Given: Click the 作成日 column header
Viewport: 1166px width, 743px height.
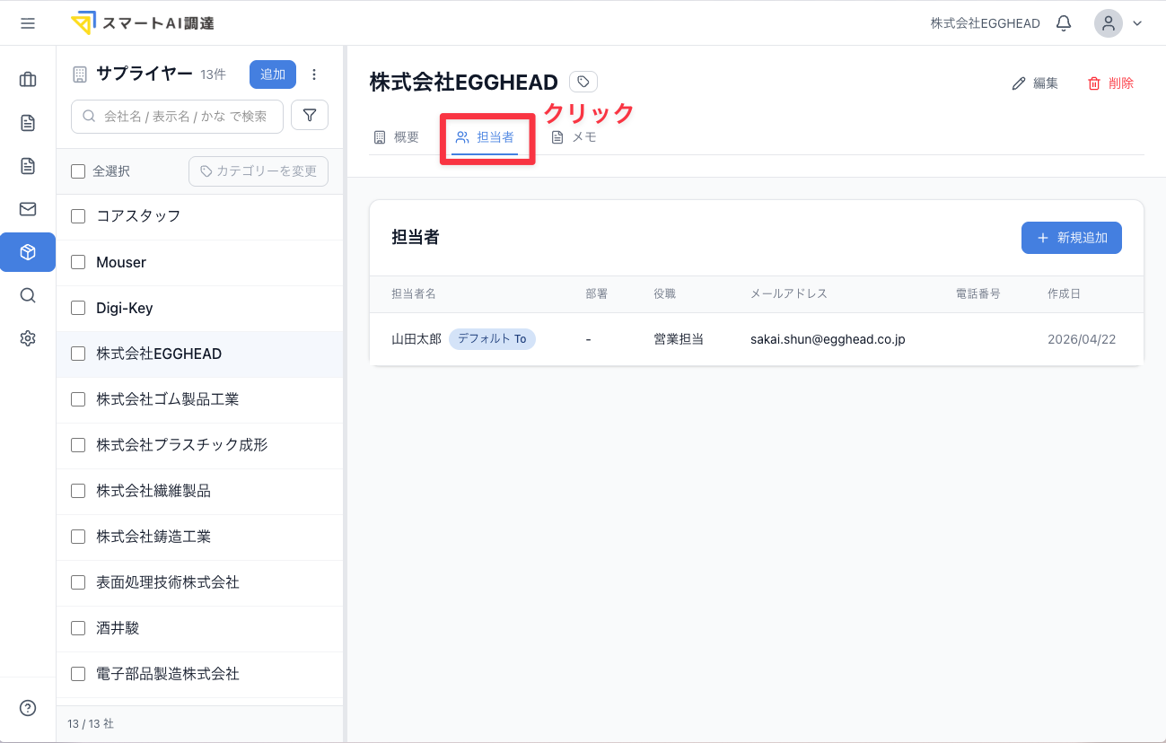Looking at the screenshot, I should tap(1065, 293).
